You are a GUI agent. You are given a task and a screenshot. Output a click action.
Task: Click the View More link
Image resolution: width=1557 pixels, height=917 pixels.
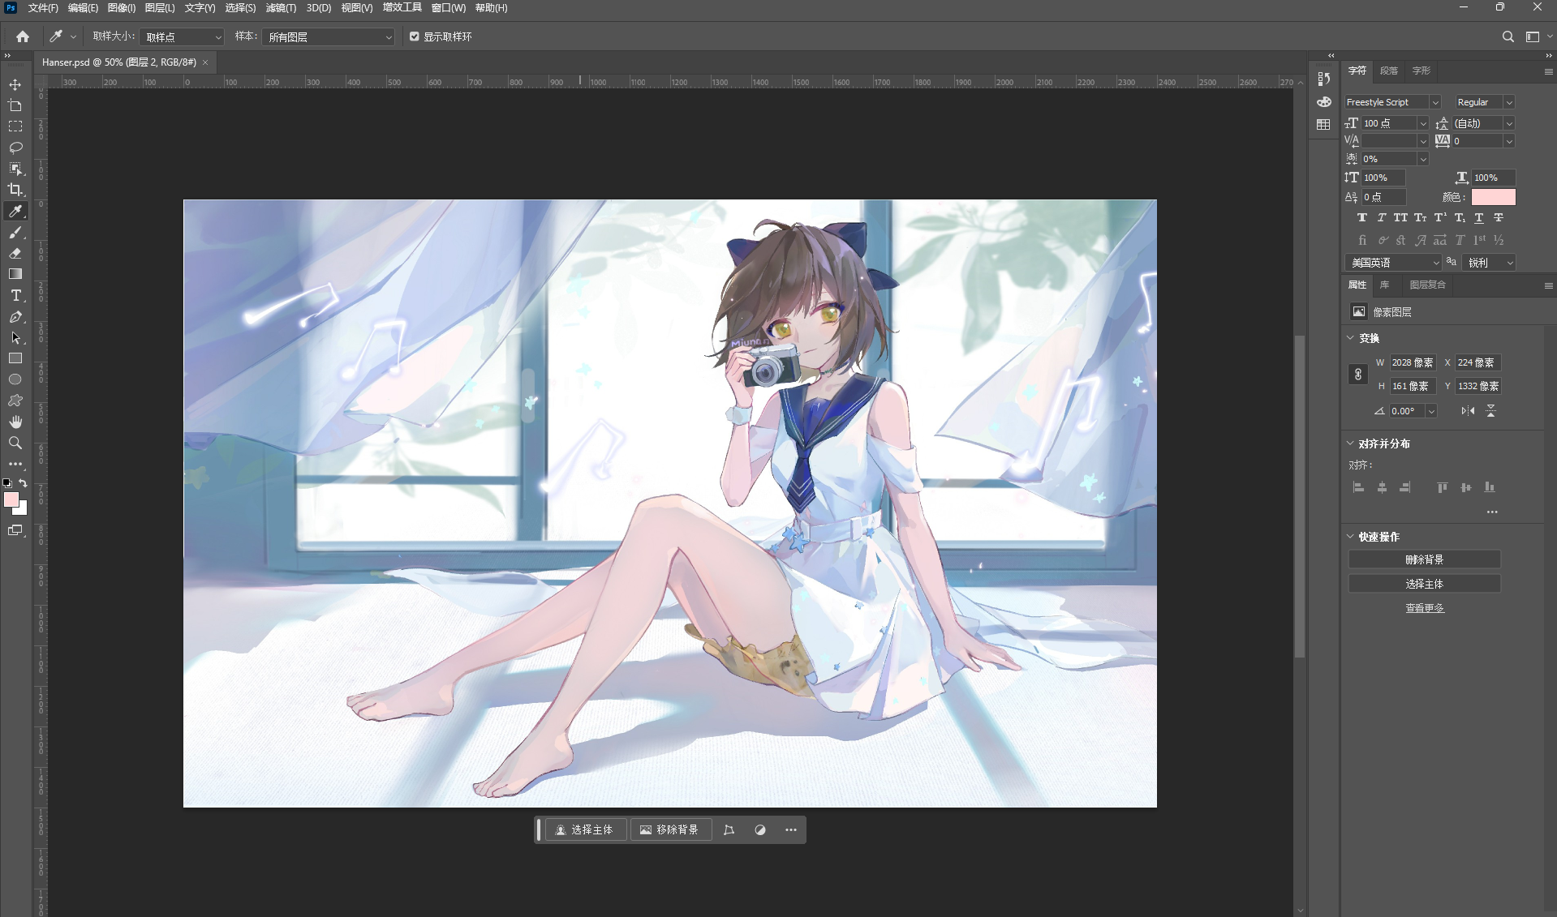pos(1424,608)
